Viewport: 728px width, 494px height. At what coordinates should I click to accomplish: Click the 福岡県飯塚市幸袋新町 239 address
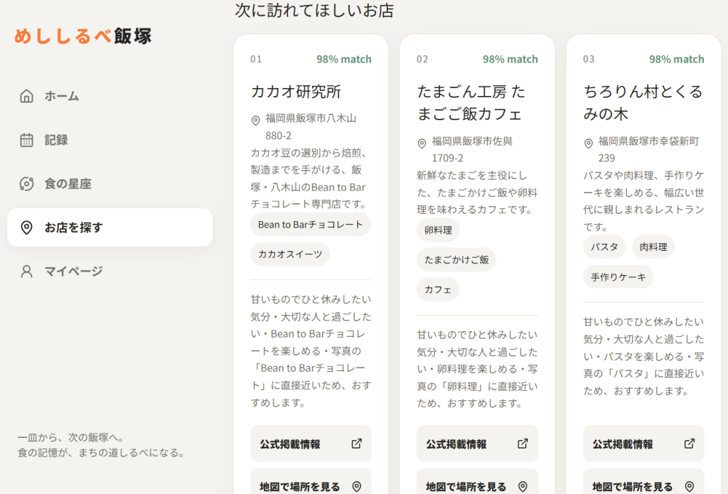tap(648, 149)
